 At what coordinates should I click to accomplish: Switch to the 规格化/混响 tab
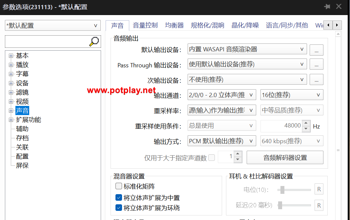(x=207, y=25)
